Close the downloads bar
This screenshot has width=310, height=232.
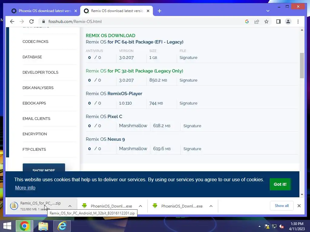tap(299, 206)
